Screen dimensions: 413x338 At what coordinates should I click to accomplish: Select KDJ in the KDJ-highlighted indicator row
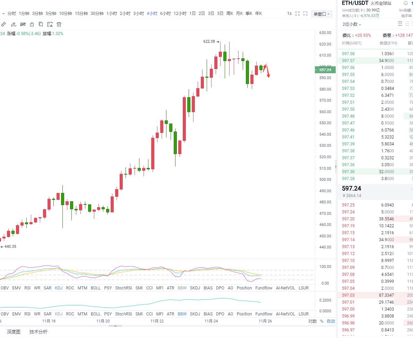click(x=59, y=288)
